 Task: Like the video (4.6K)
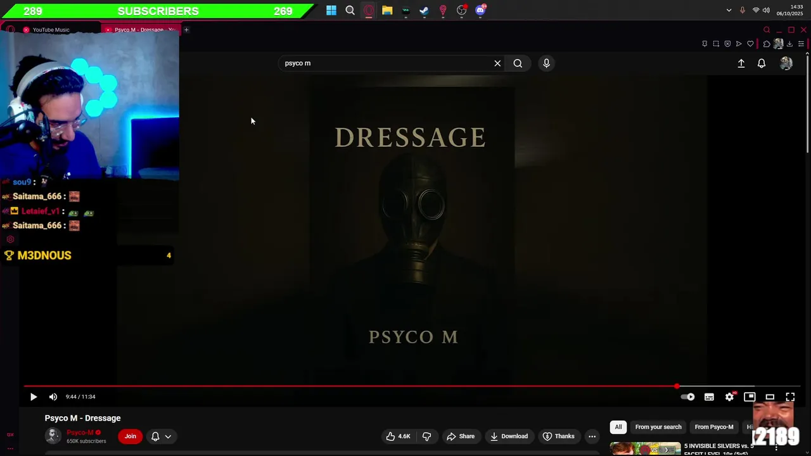(x=398, y=436)
